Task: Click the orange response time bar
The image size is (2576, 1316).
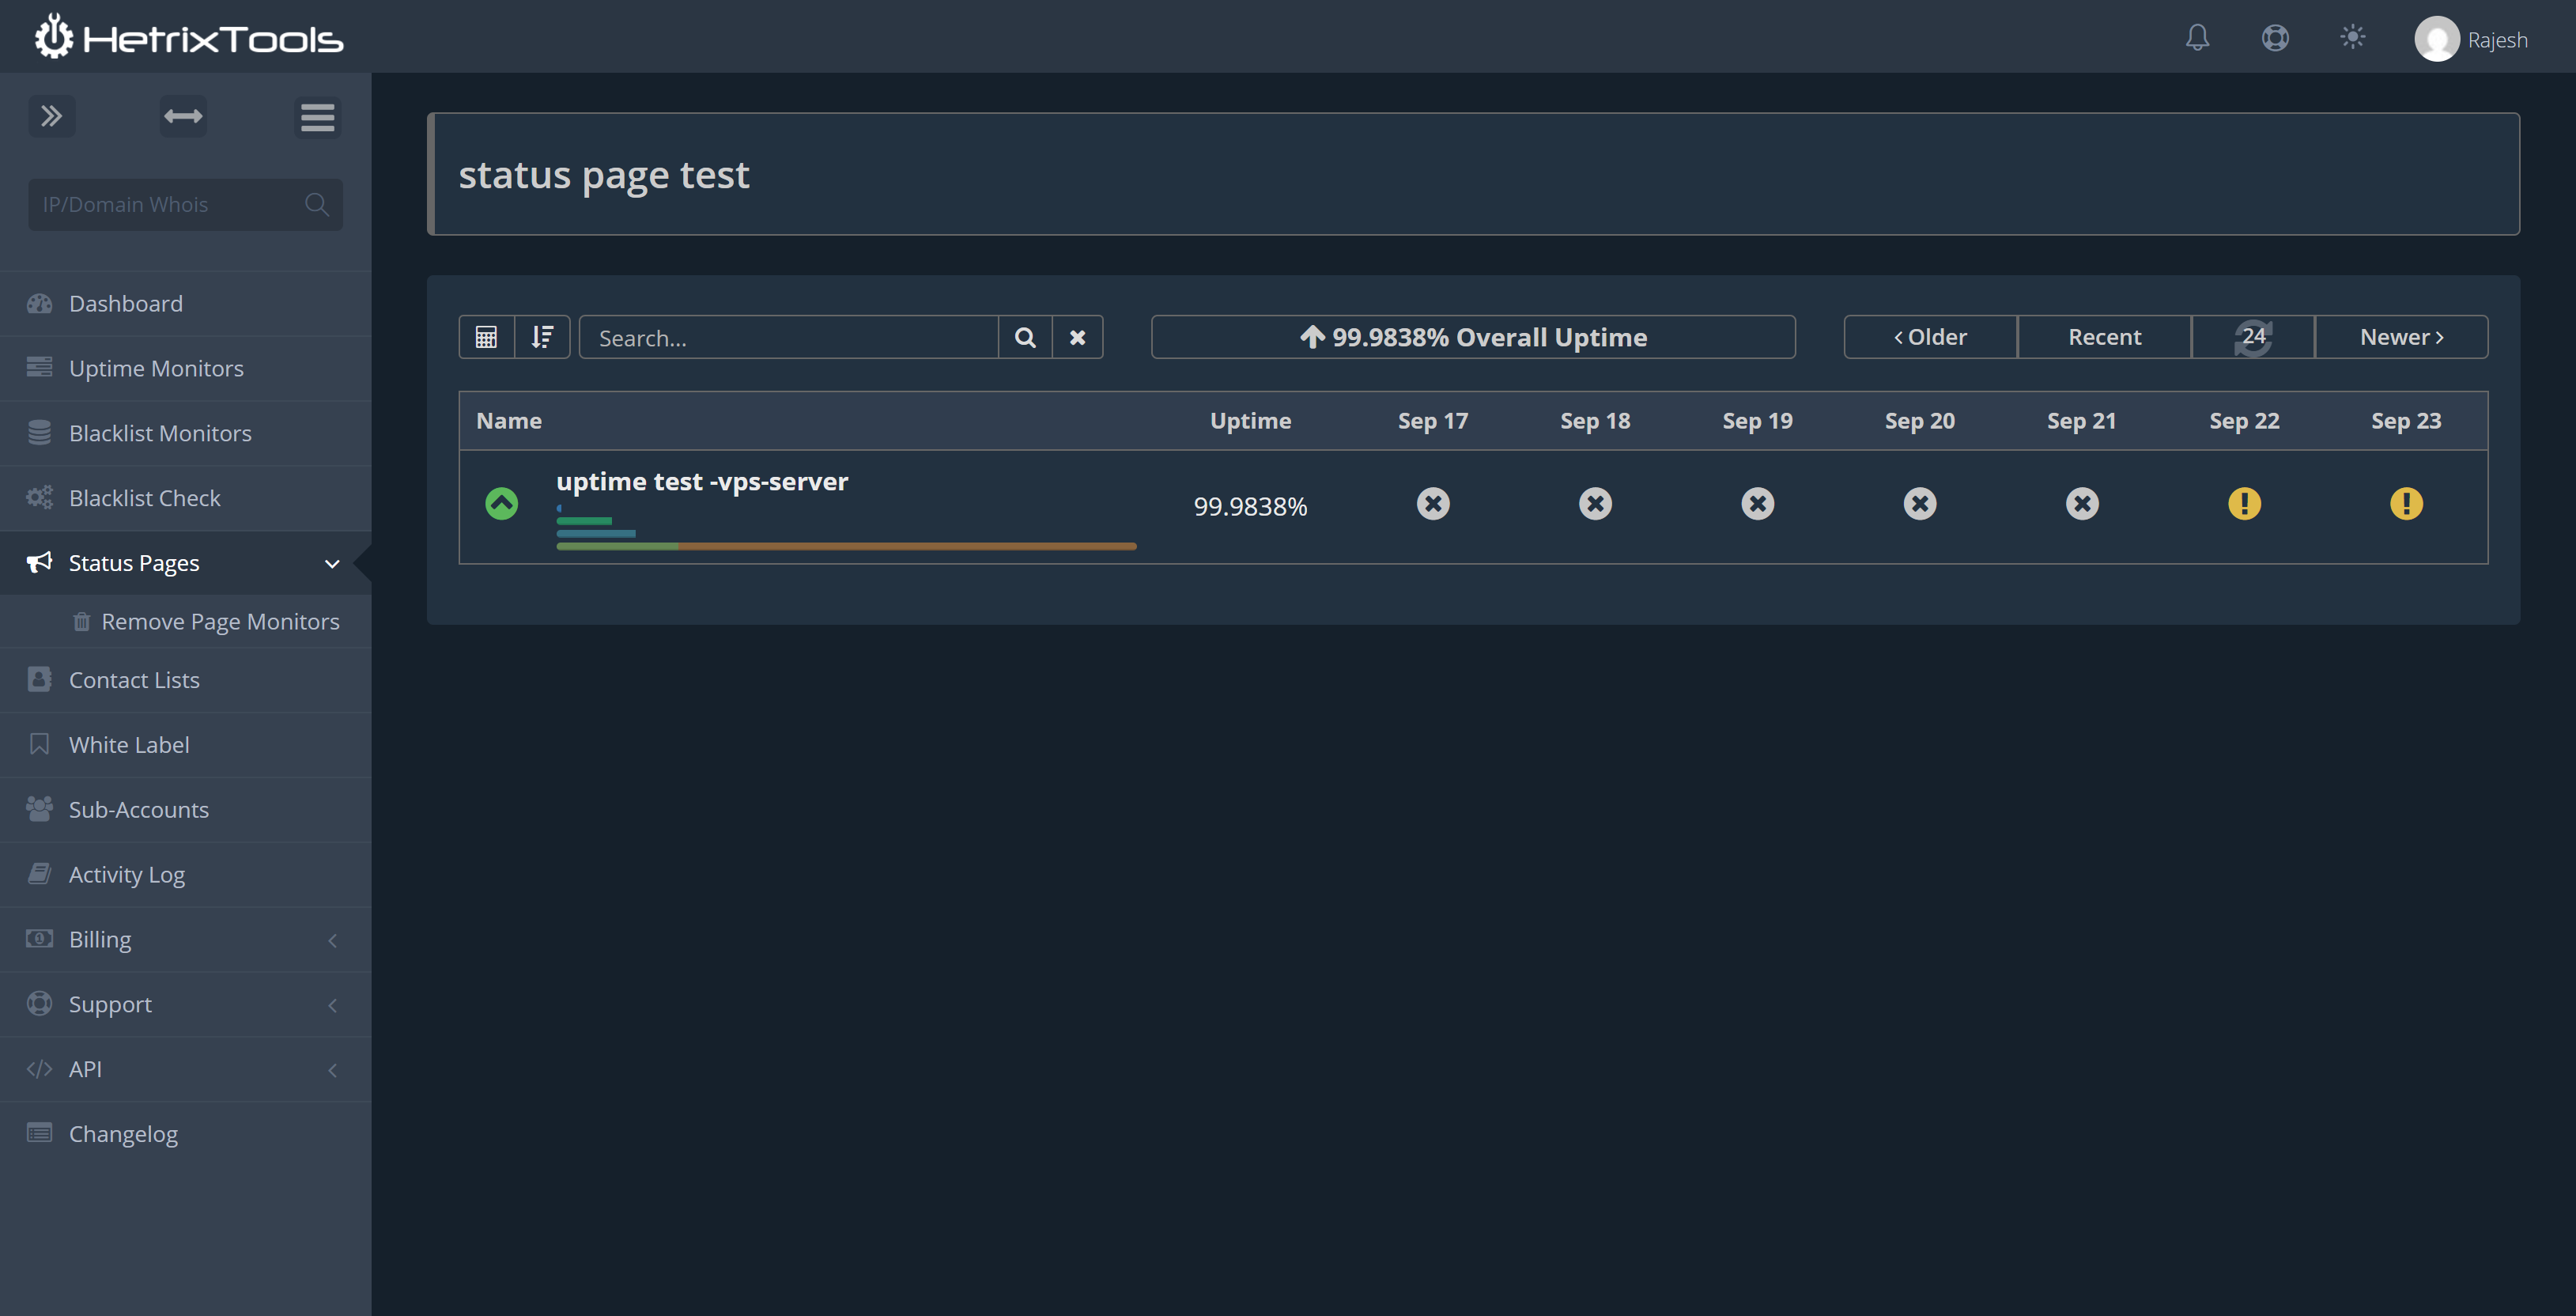Action: click(906, 546)
